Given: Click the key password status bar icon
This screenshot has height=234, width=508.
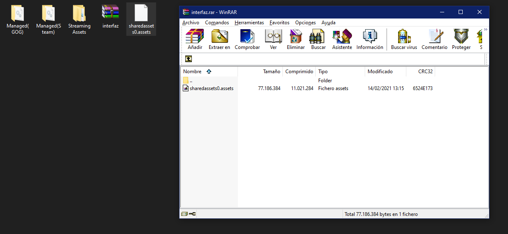Looking at the screenshot, I should (x=192, y=214).
